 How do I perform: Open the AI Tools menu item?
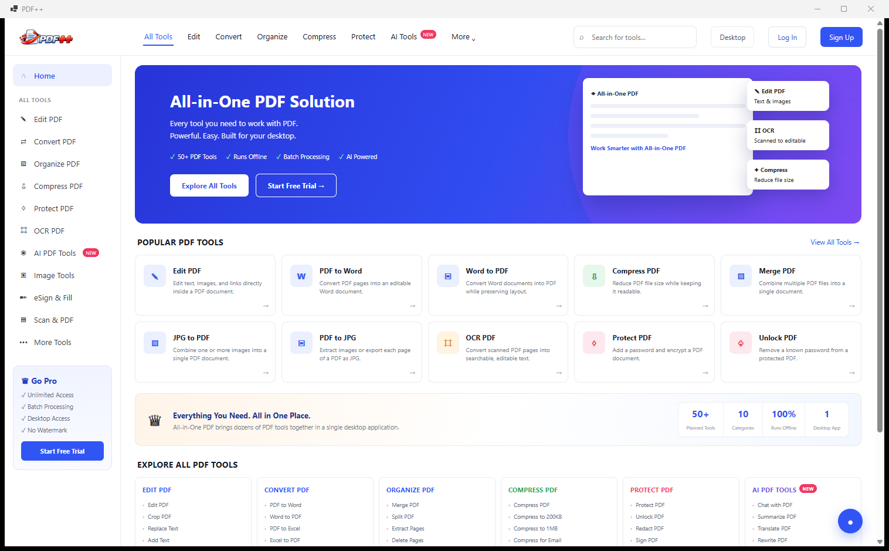pos(413,37)
